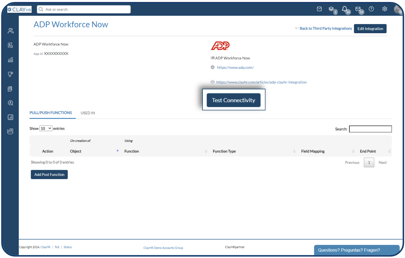Open the Show entries count dropdown
The image size is (405, 258).
(46, 128)
